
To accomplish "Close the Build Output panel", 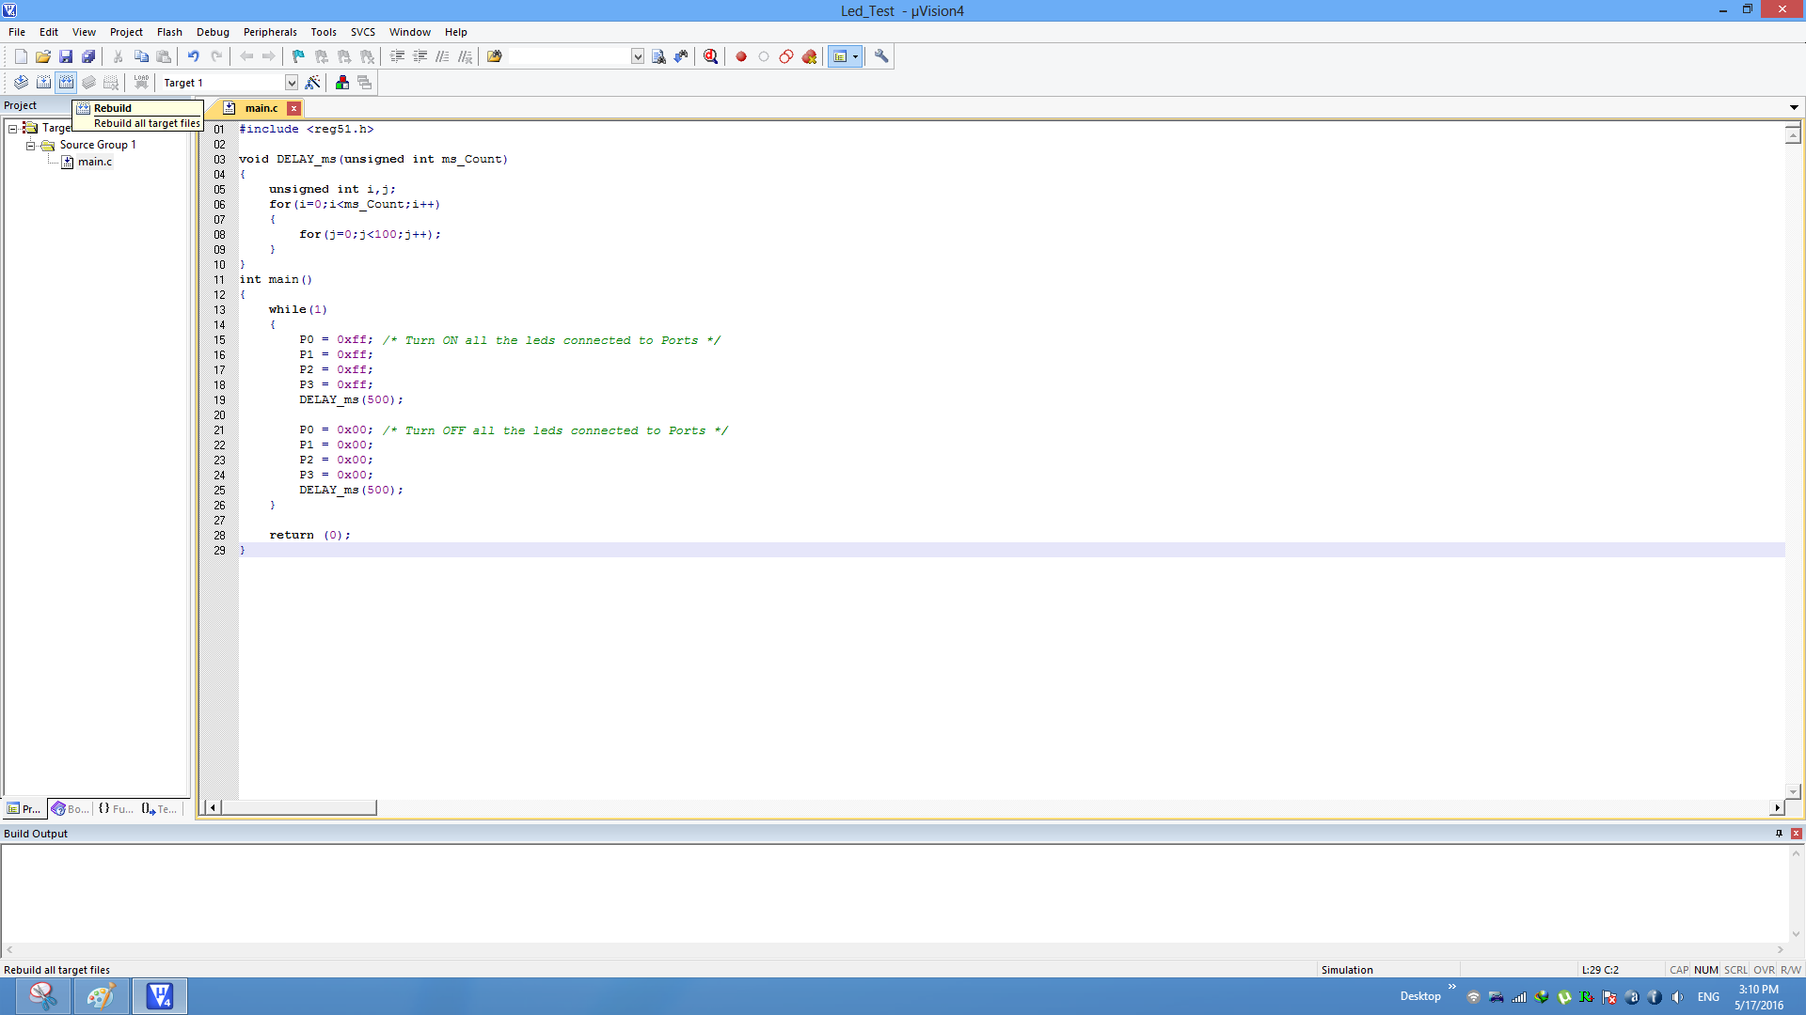I will (x=1796, y=834).
